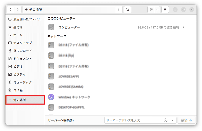Image resolution: width=202 pixels, height=131 pixels.
Task: Select 他の場所 in sidebar
Action: click(x=25, y=100)
